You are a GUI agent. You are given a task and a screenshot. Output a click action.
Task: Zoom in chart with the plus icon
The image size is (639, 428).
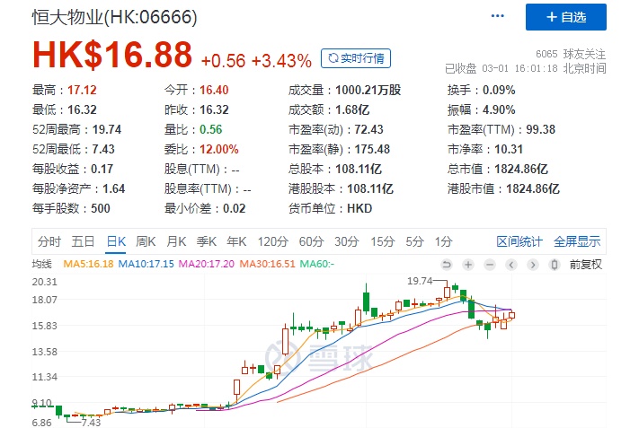468,265
